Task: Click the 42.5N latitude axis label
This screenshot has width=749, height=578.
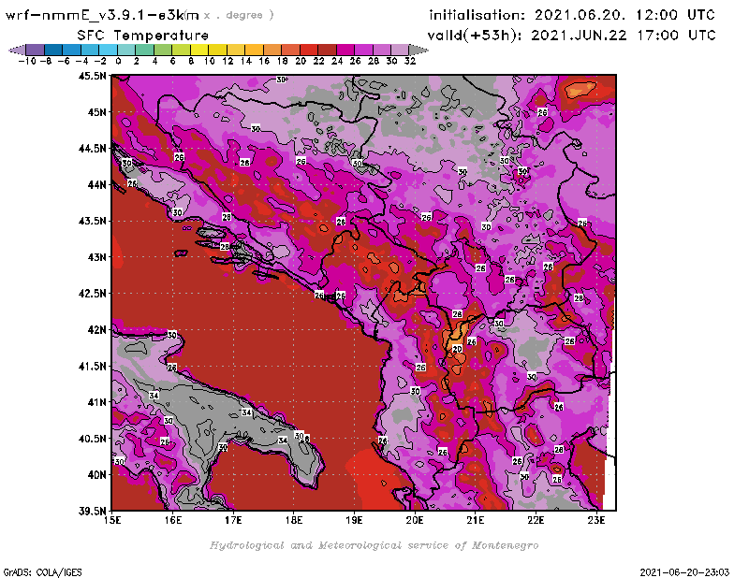Action: pos(92,294)
